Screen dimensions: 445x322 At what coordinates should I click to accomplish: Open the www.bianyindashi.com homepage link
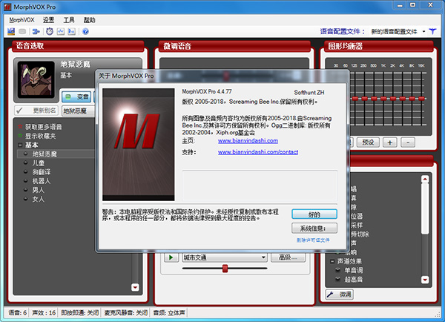pos(248,141)
